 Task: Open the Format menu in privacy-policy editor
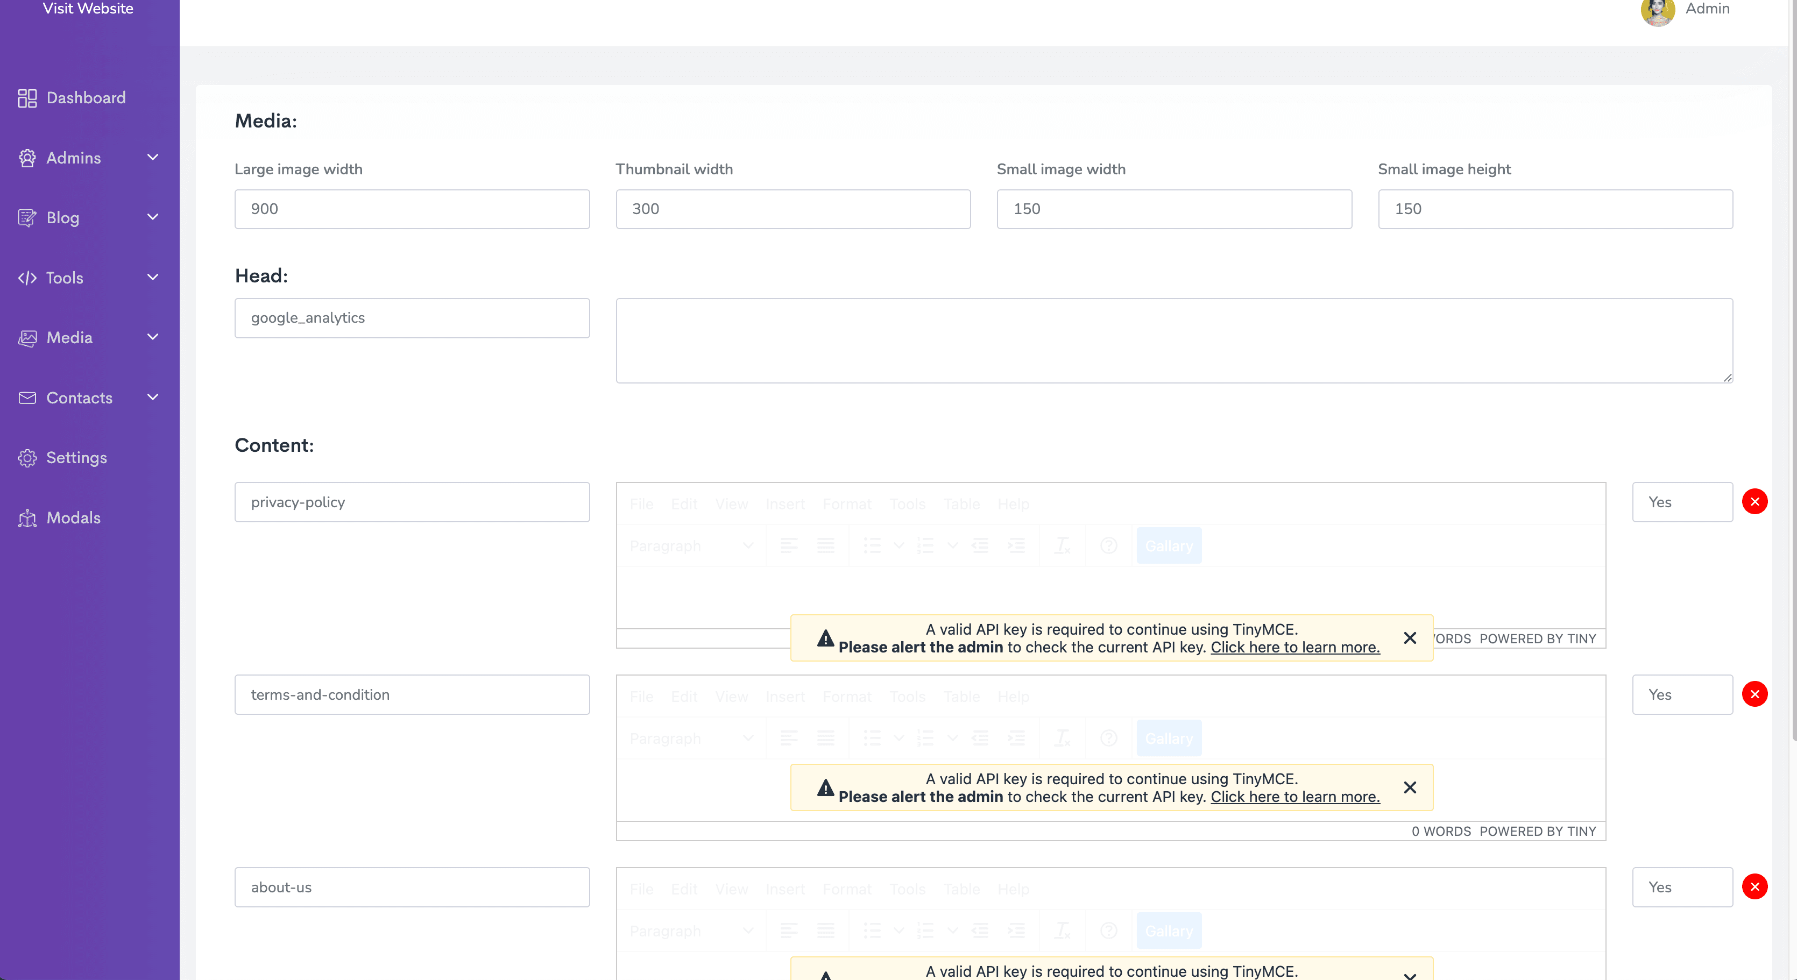[x=847, y=505]
